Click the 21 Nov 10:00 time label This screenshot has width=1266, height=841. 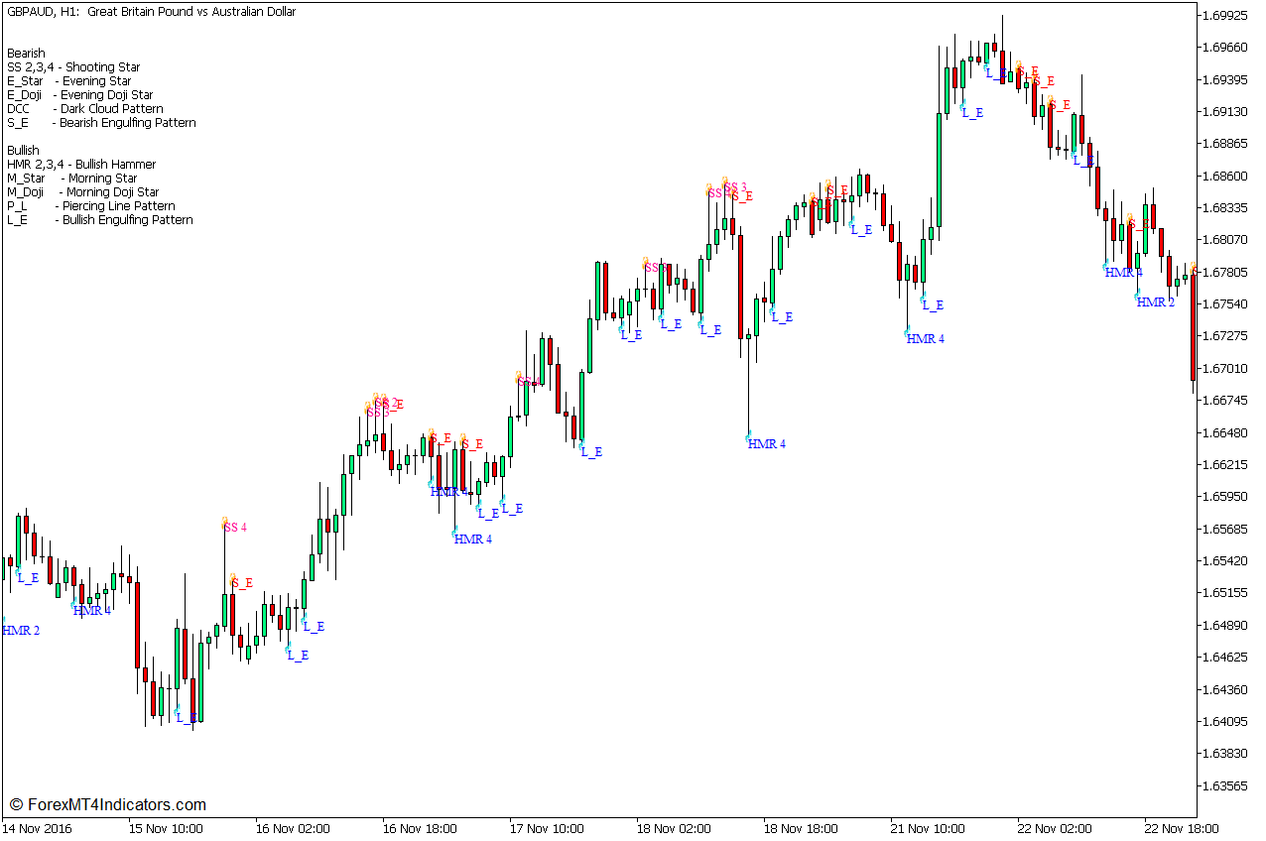[927, 829]
